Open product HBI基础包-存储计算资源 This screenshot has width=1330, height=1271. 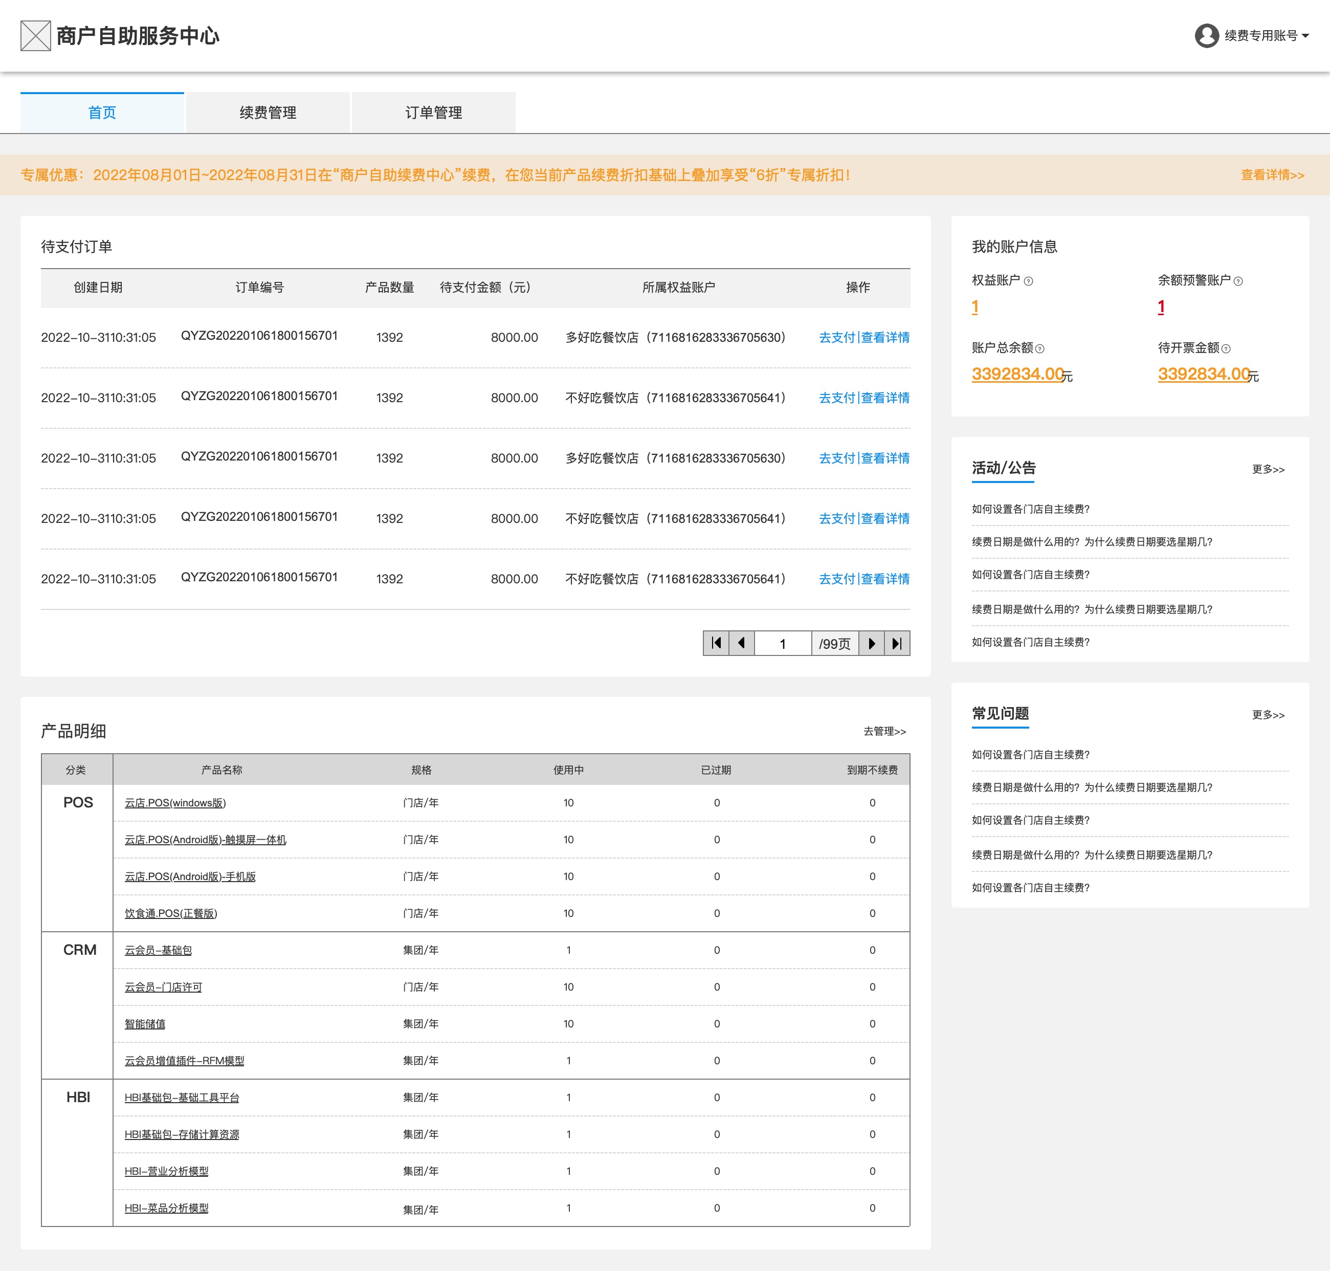coord(182,1134)
